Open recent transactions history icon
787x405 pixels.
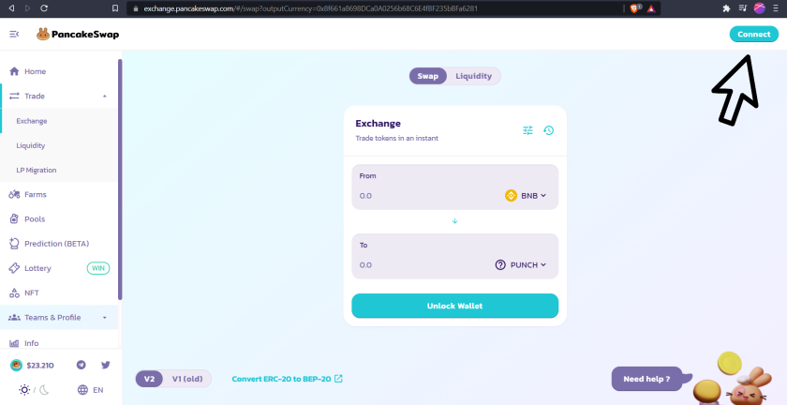tap(549, 130)
